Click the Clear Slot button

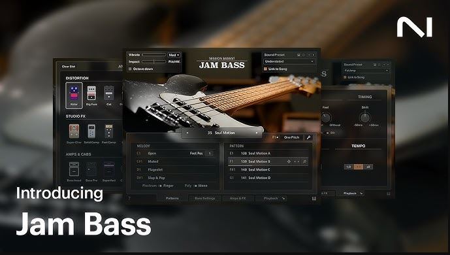(69, 66)
